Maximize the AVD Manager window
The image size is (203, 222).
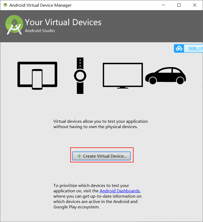tap(179, 5)
